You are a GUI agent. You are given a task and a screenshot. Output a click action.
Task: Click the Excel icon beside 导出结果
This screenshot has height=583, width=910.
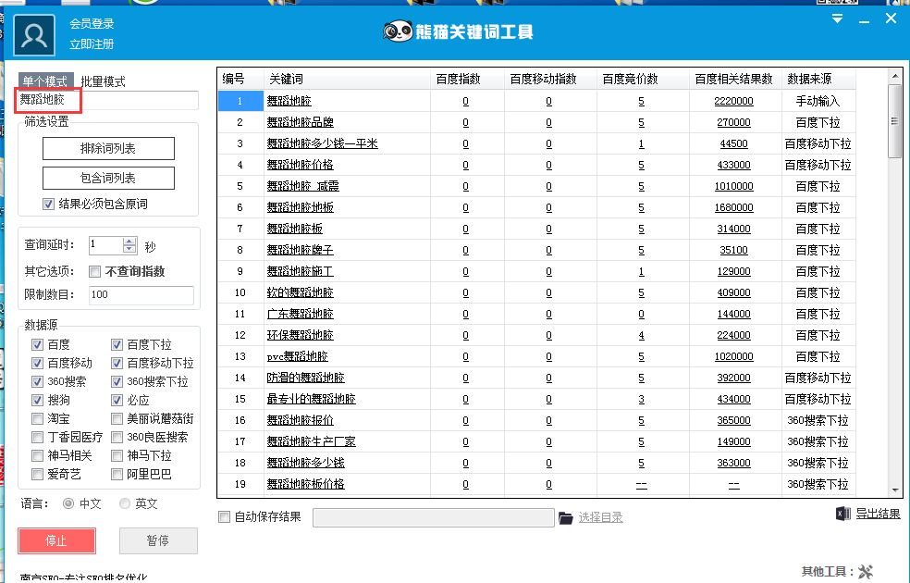[842, 514]
